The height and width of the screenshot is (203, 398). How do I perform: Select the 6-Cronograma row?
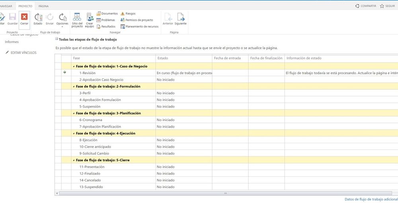tap(226, 120)
